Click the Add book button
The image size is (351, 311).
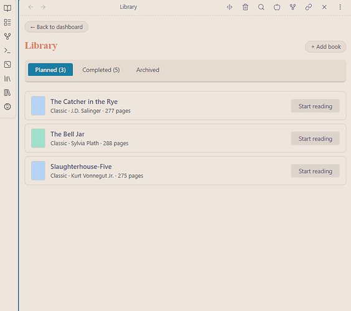tap(325, 47)
